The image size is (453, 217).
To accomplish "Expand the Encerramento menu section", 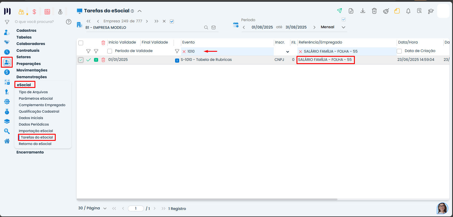I will (x=30, y=152).
